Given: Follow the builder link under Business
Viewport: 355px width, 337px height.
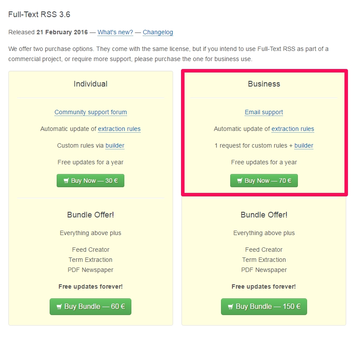Looking at the screenshot, I should coord(304,145).
